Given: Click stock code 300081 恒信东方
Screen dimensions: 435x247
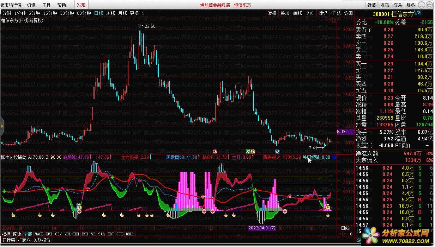Looking at the screenshot, I should click(x=393, y=14).
